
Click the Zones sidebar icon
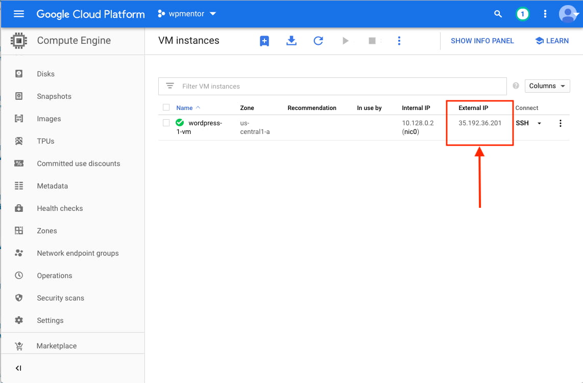point(18,231)
